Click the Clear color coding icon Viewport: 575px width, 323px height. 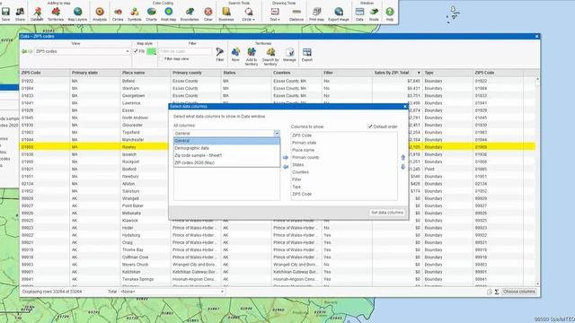click(208, 14)
